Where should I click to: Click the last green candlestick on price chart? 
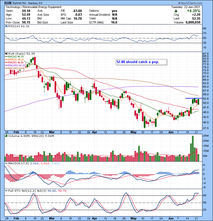click(x=198, y=102)
